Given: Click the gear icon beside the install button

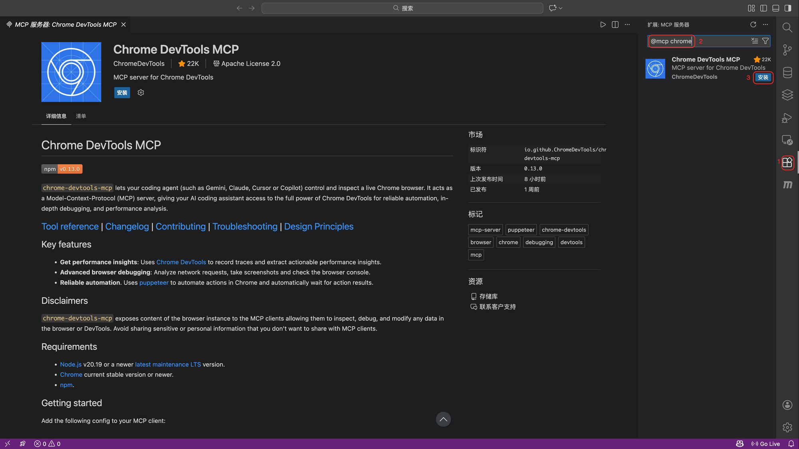Looking at the screenshot, I should click(141, 93).
